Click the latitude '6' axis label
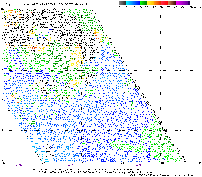 (x=2, y=69)
